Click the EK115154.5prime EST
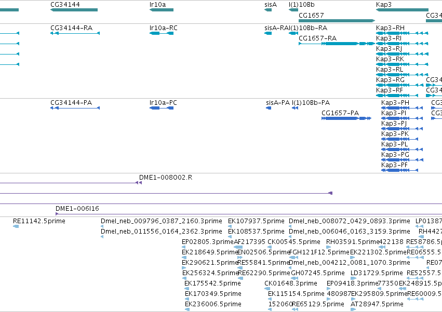Screen dimensions: 442x312 coord(270,299)
